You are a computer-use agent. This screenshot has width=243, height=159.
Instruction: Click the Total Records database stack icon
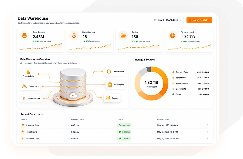pyautogui.click(x=24, y=36)
